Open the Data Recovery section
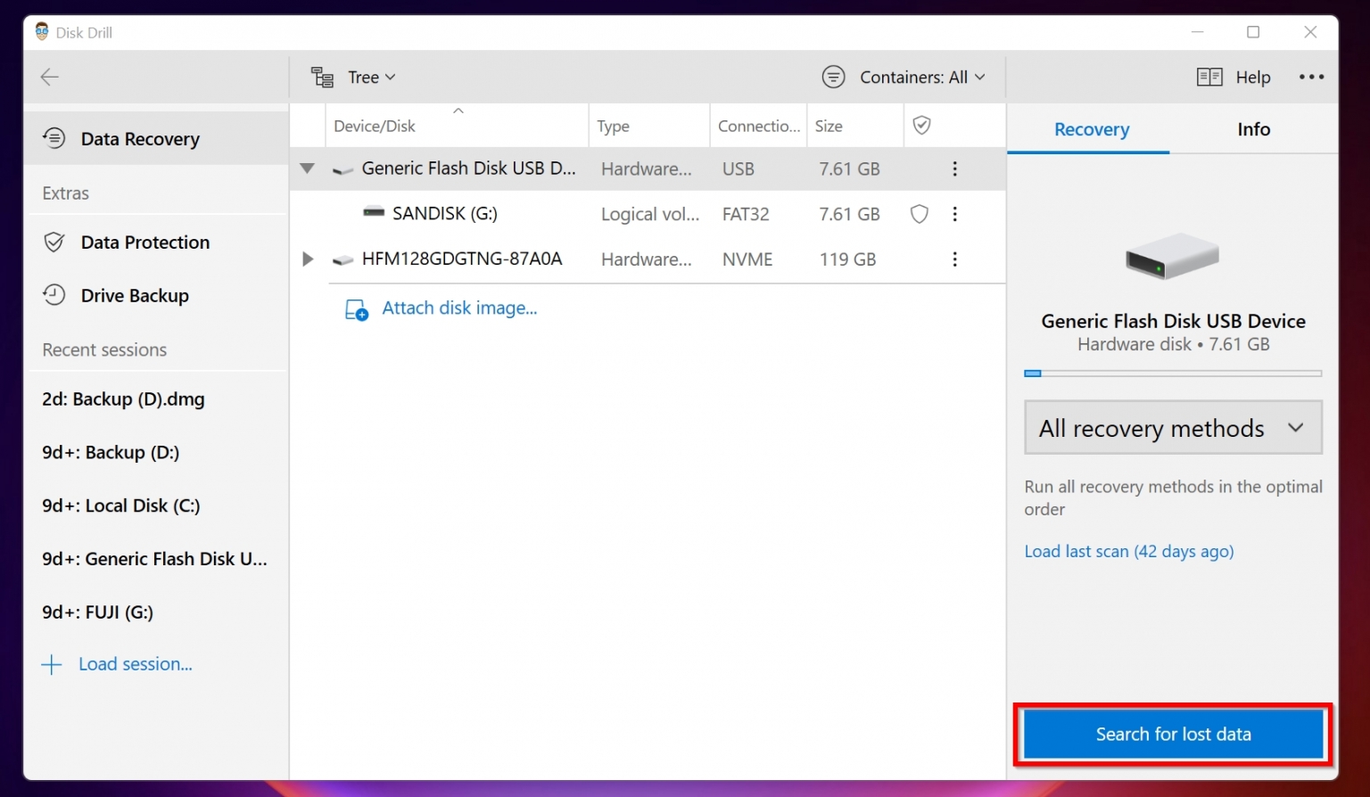1370x797 pixels. tap(140, 138)
